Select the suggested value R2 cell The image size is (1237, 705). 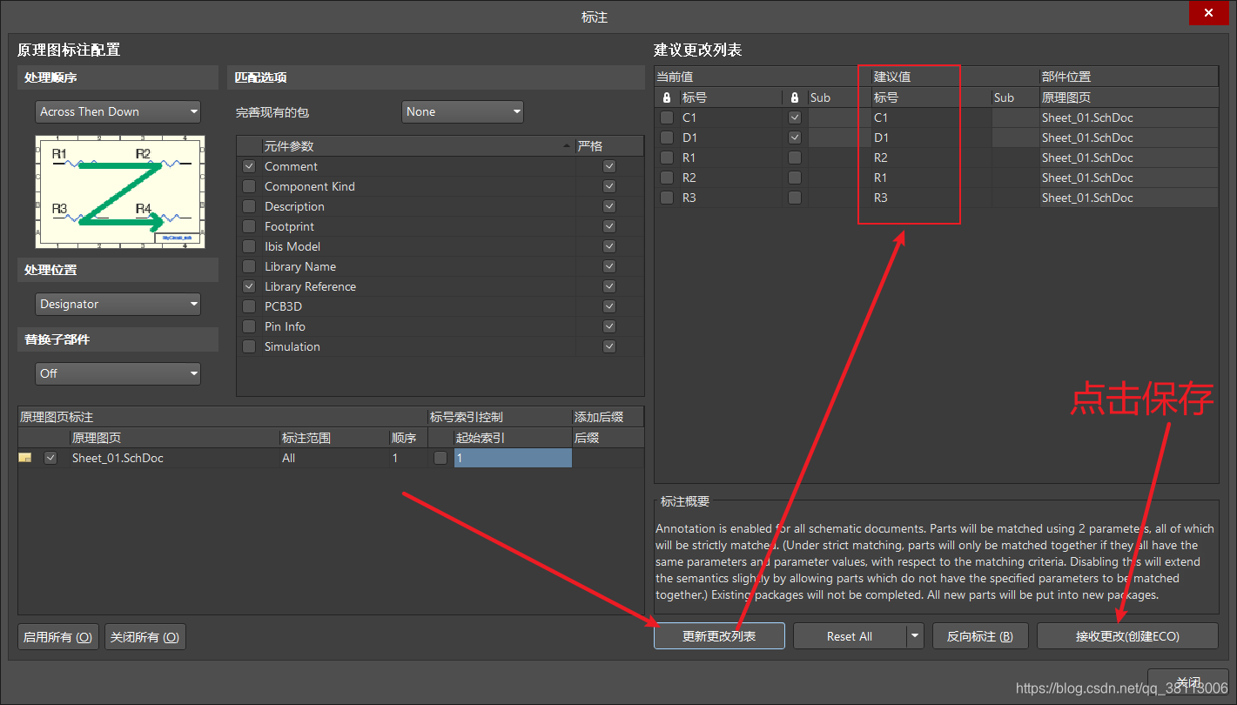[931, 158]
